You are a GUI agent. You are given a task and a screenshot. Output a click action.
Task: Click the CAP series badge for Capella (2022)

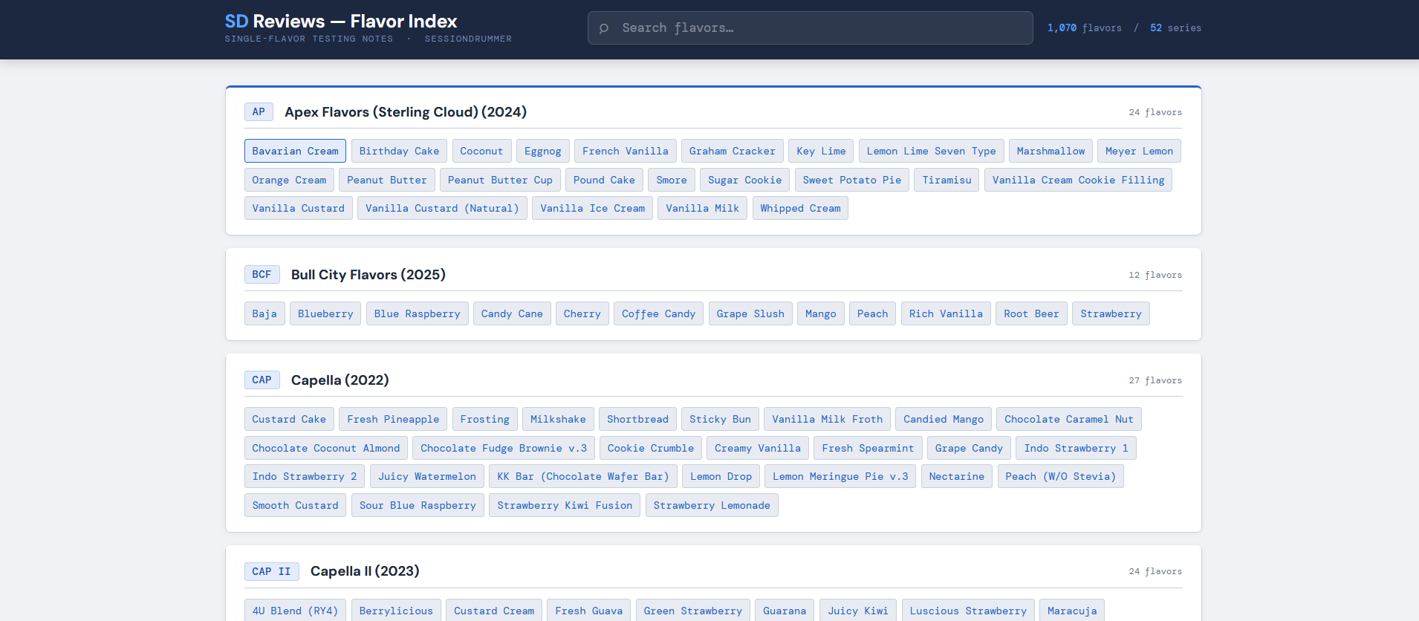[x=262, y=380]
